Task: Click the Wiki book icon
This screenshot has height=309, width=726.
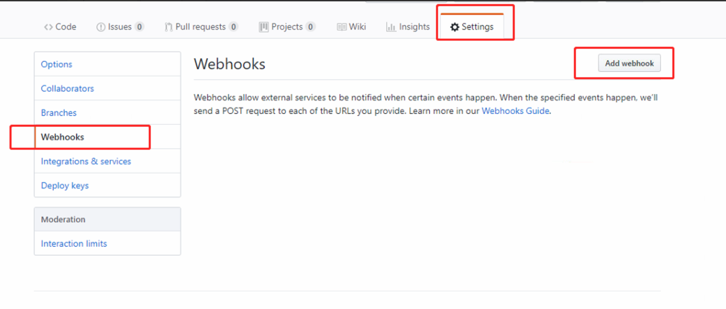Action: [x=342, y=27]
